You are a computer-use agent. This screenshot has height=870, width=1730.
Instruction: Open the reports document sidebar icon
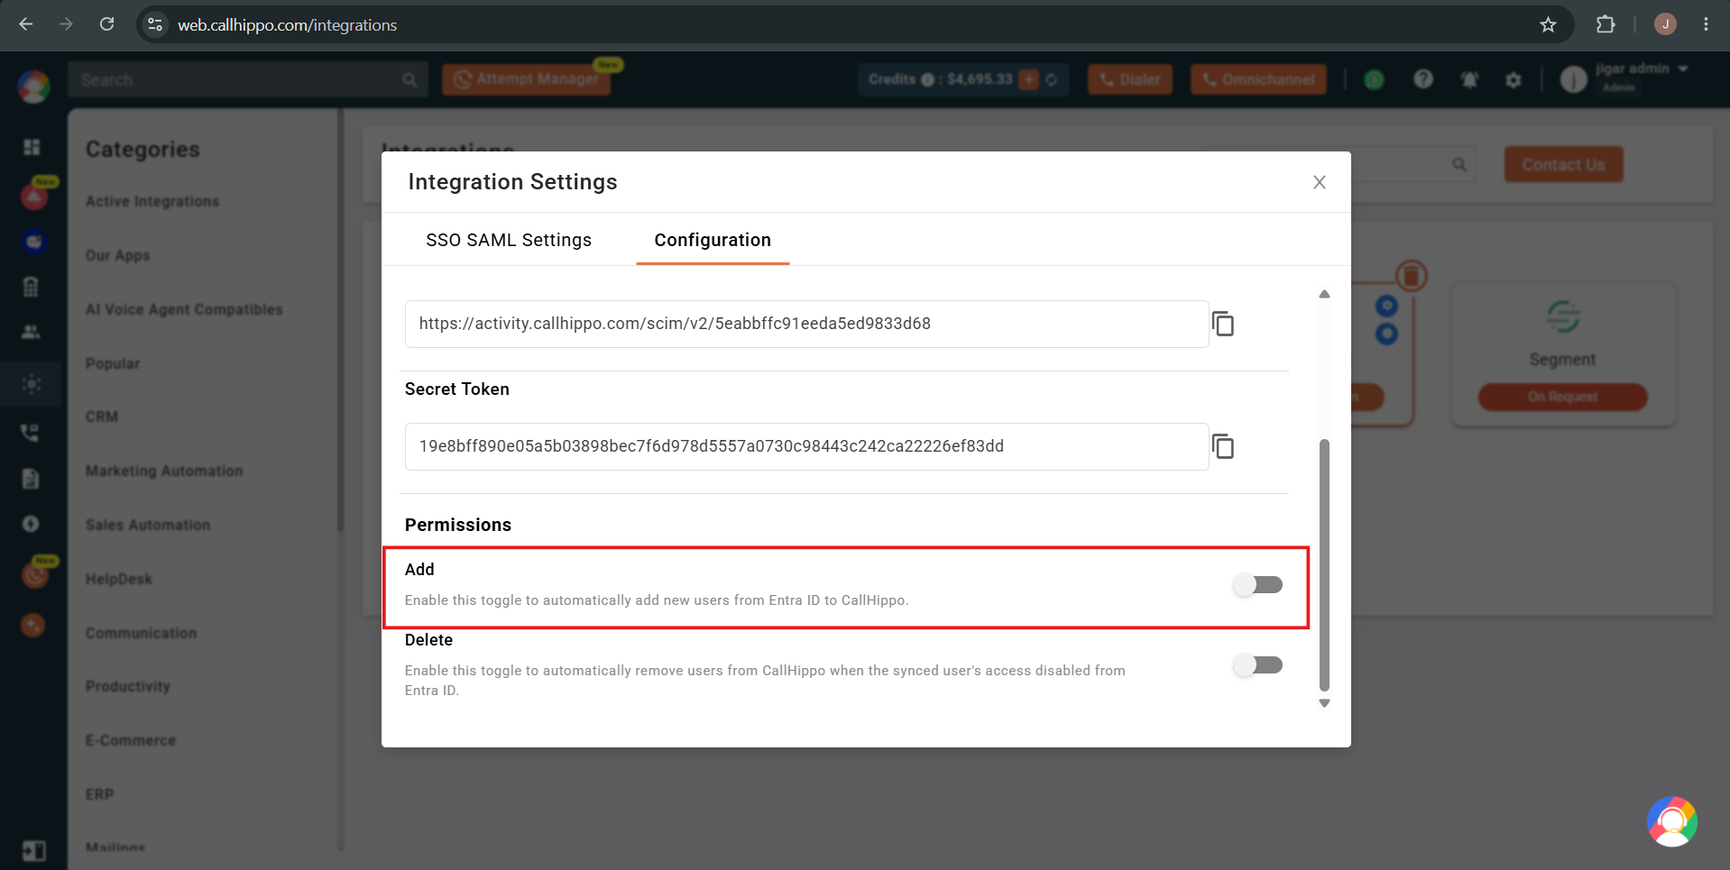tap(31, 478)
